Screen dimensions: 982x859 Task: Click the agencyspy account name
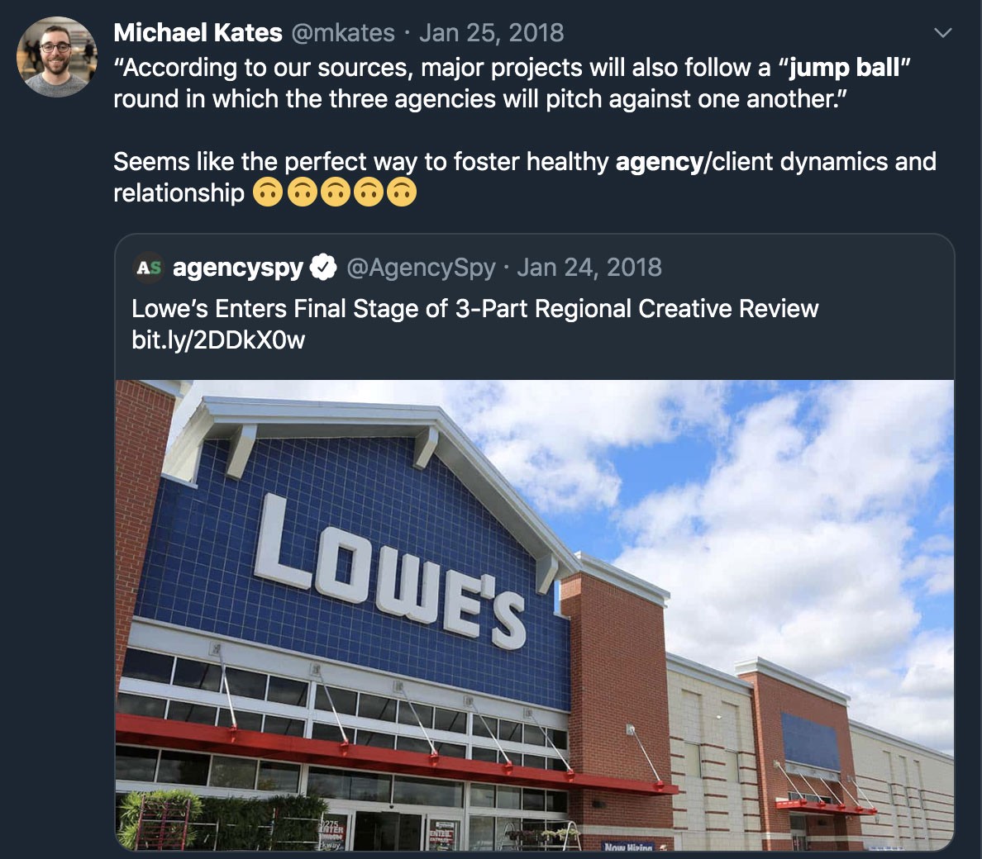click(x=238, y=268)
